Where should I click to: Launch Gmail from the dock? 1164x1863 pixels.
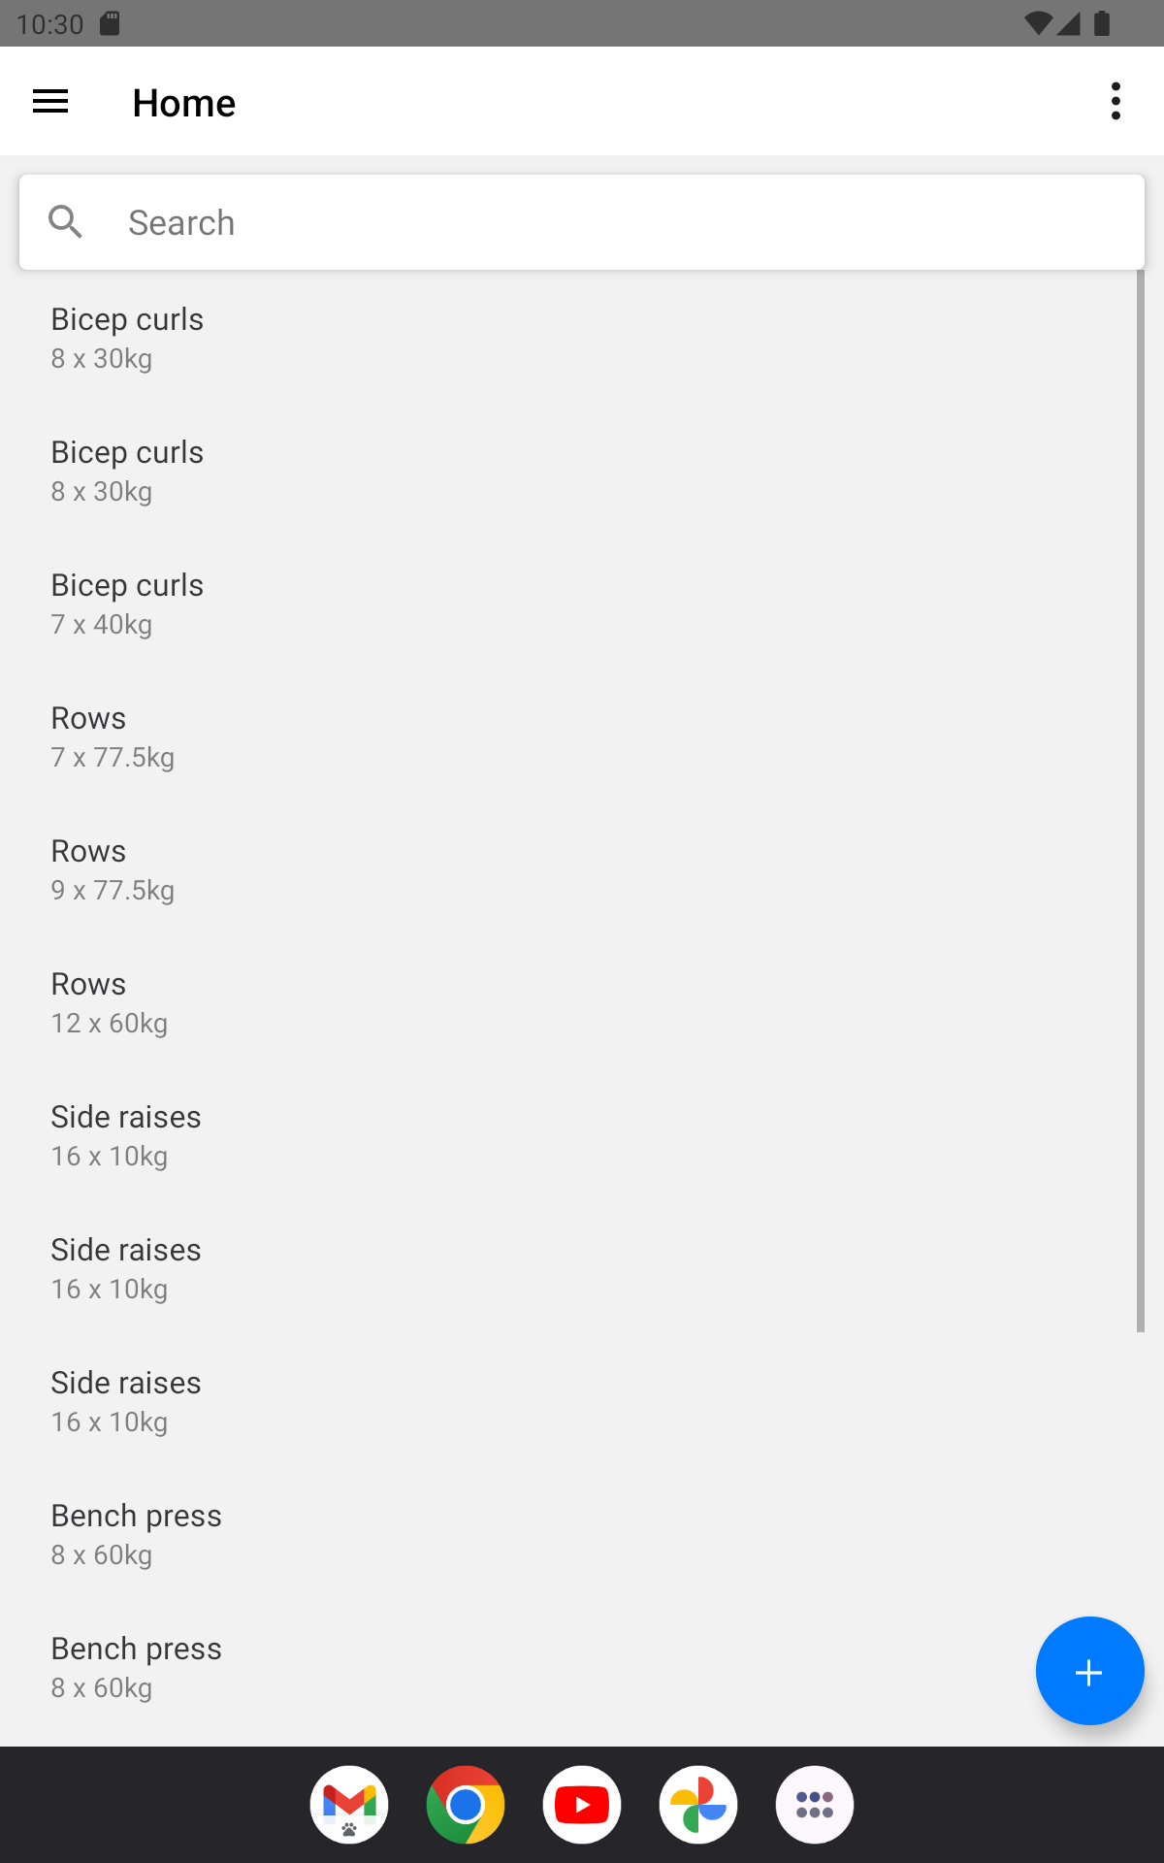point(349,1805)
